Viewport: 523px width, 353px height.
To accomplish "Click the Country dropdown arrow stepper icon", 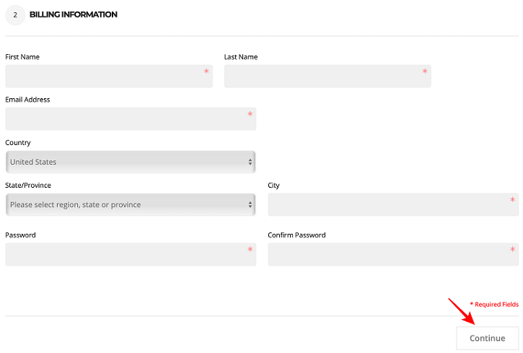I will (x=250, y=162).
